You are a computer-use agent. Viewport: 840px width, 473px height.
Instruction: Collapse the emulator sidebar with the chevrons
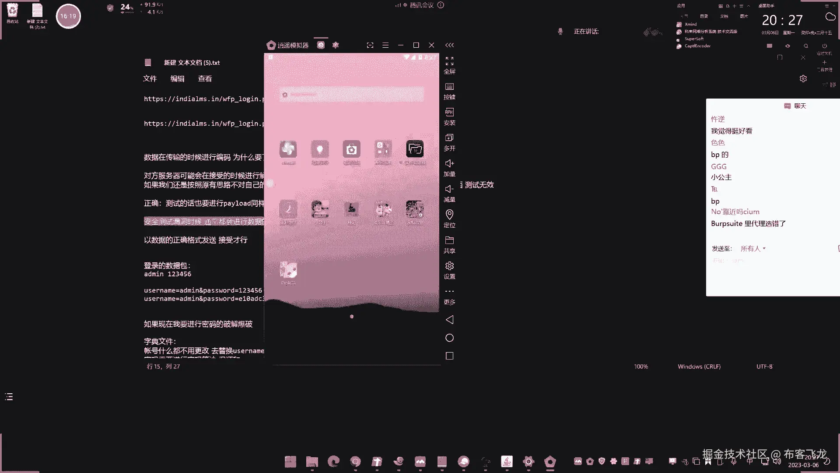pyautogui.click(x=449, y=45)
